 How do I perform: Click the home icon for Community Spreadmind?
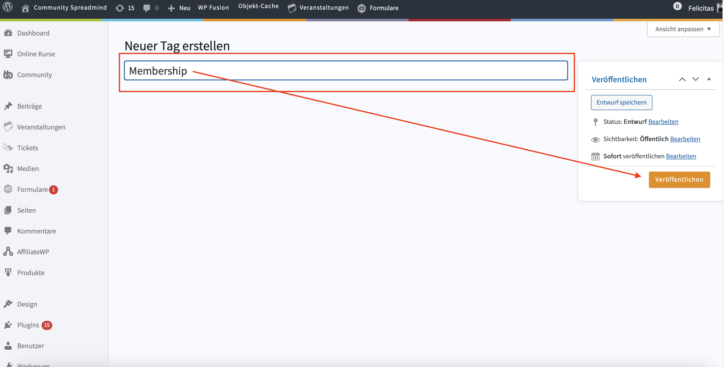(x=25, y=8)
